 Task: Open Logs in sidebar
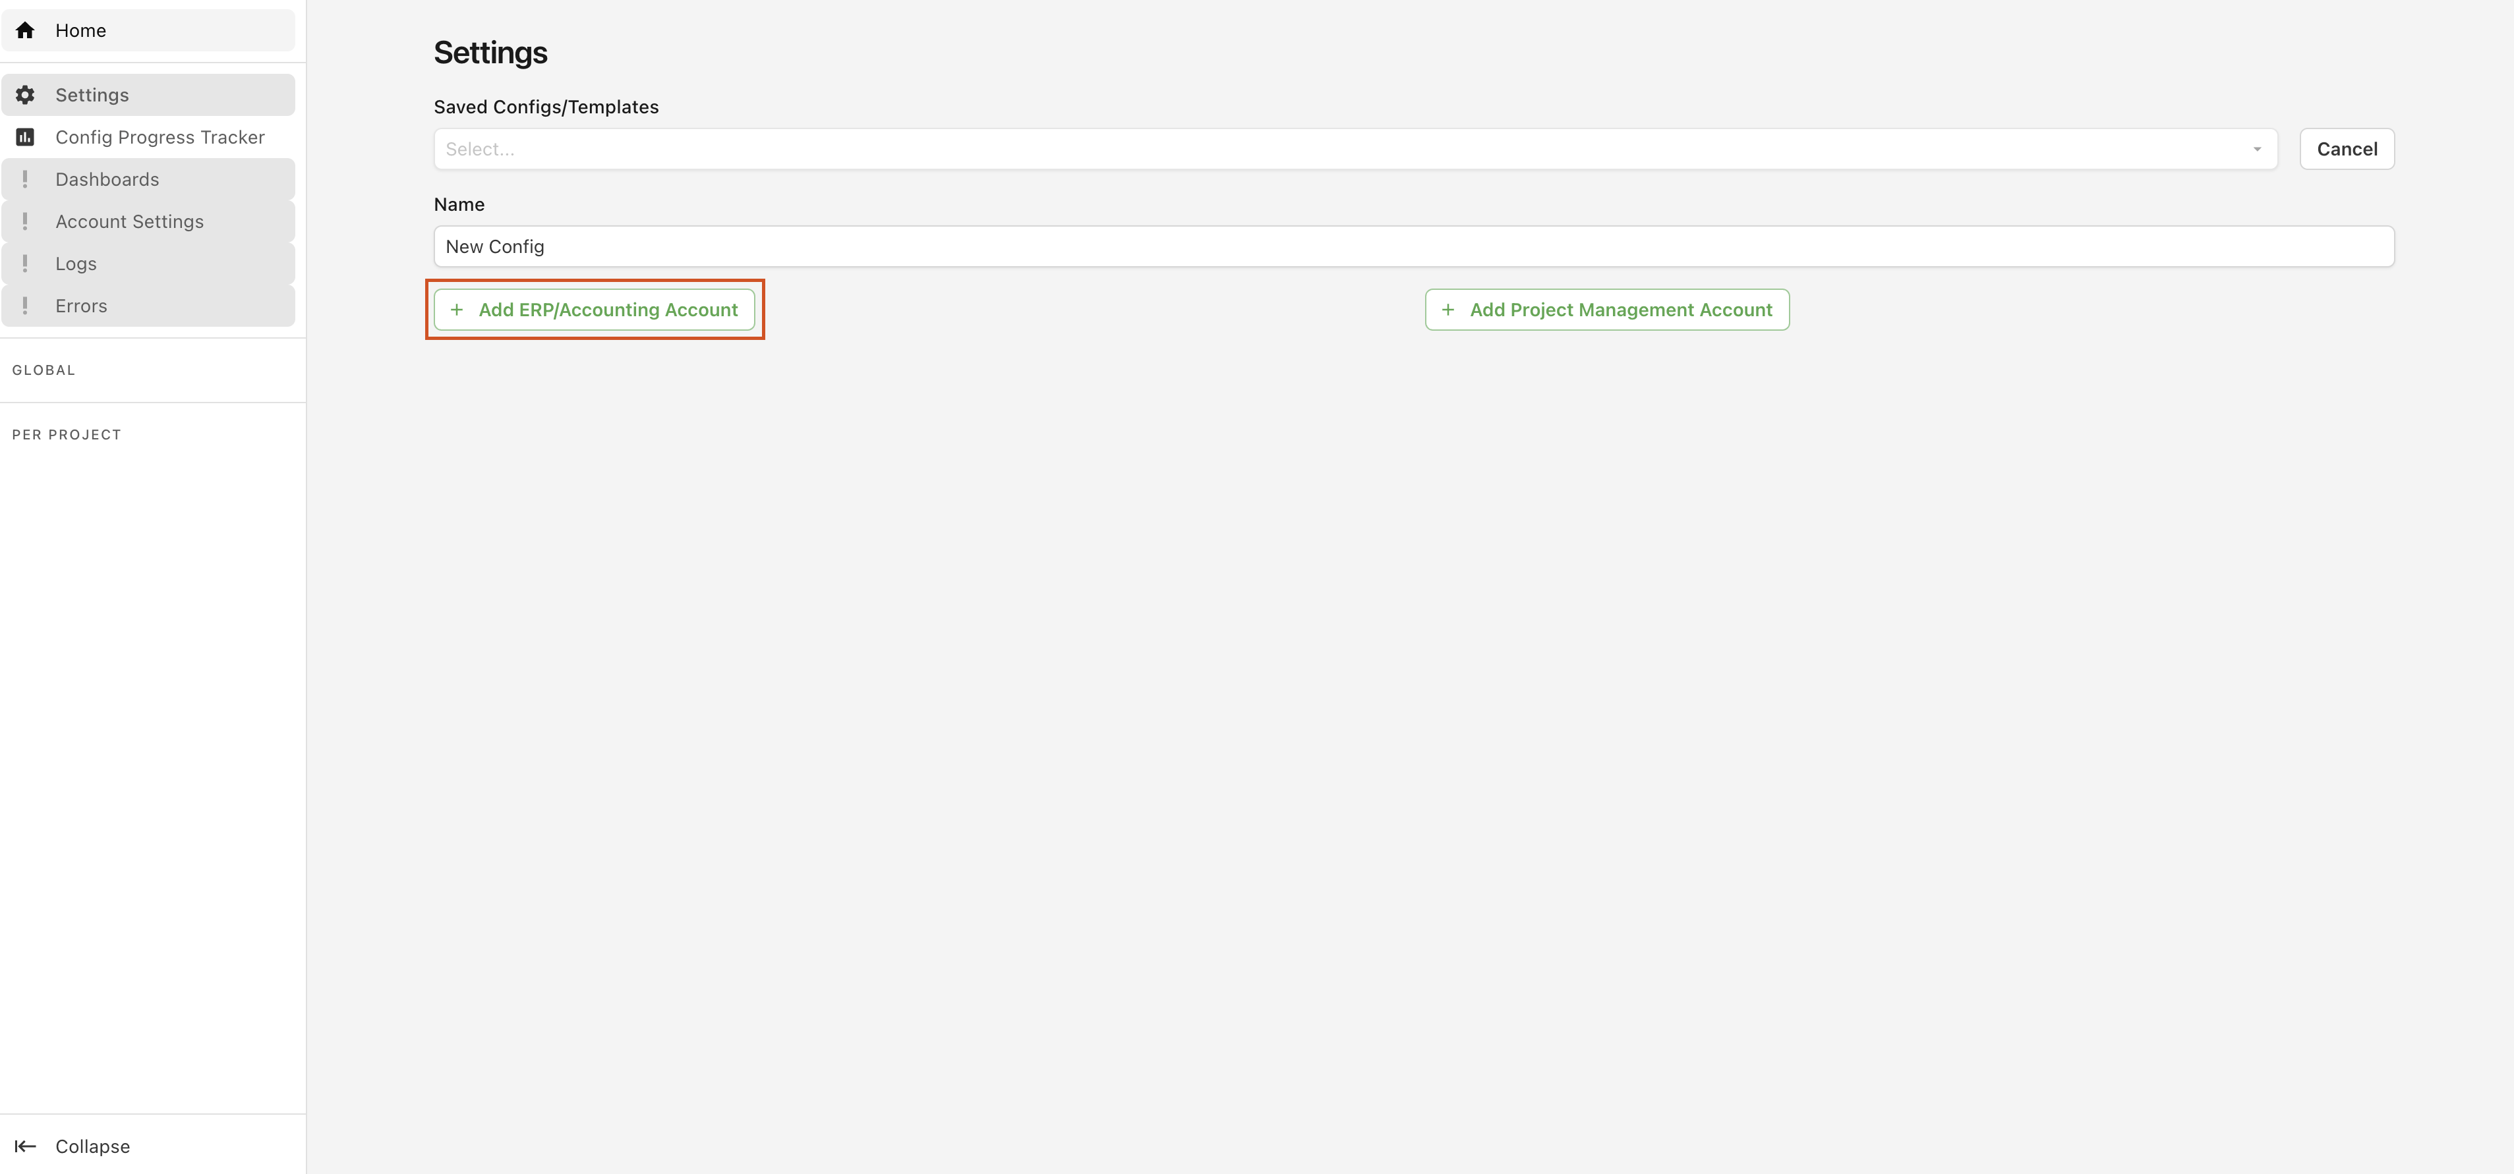point(148,264)
